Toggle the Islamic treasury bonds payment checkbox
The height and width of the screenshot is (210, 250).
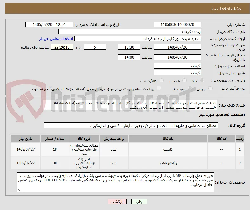click(159, 88)
